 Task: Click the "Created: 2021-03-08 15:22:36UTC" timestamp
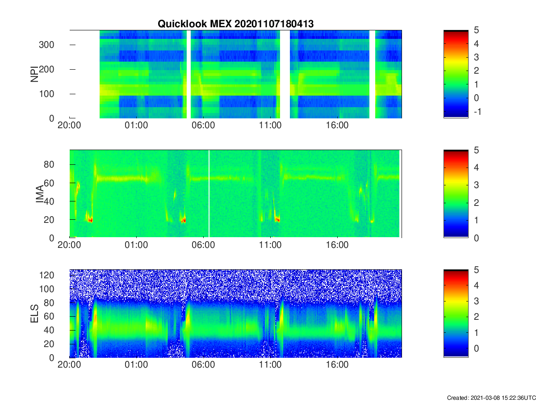(x=491, y=398)
